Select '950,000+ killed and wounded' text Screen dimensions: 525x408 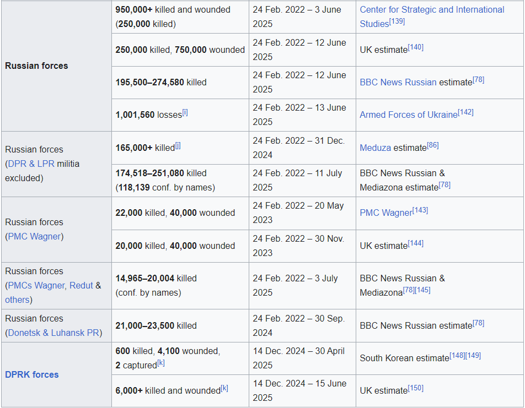(x=173, y=10)
